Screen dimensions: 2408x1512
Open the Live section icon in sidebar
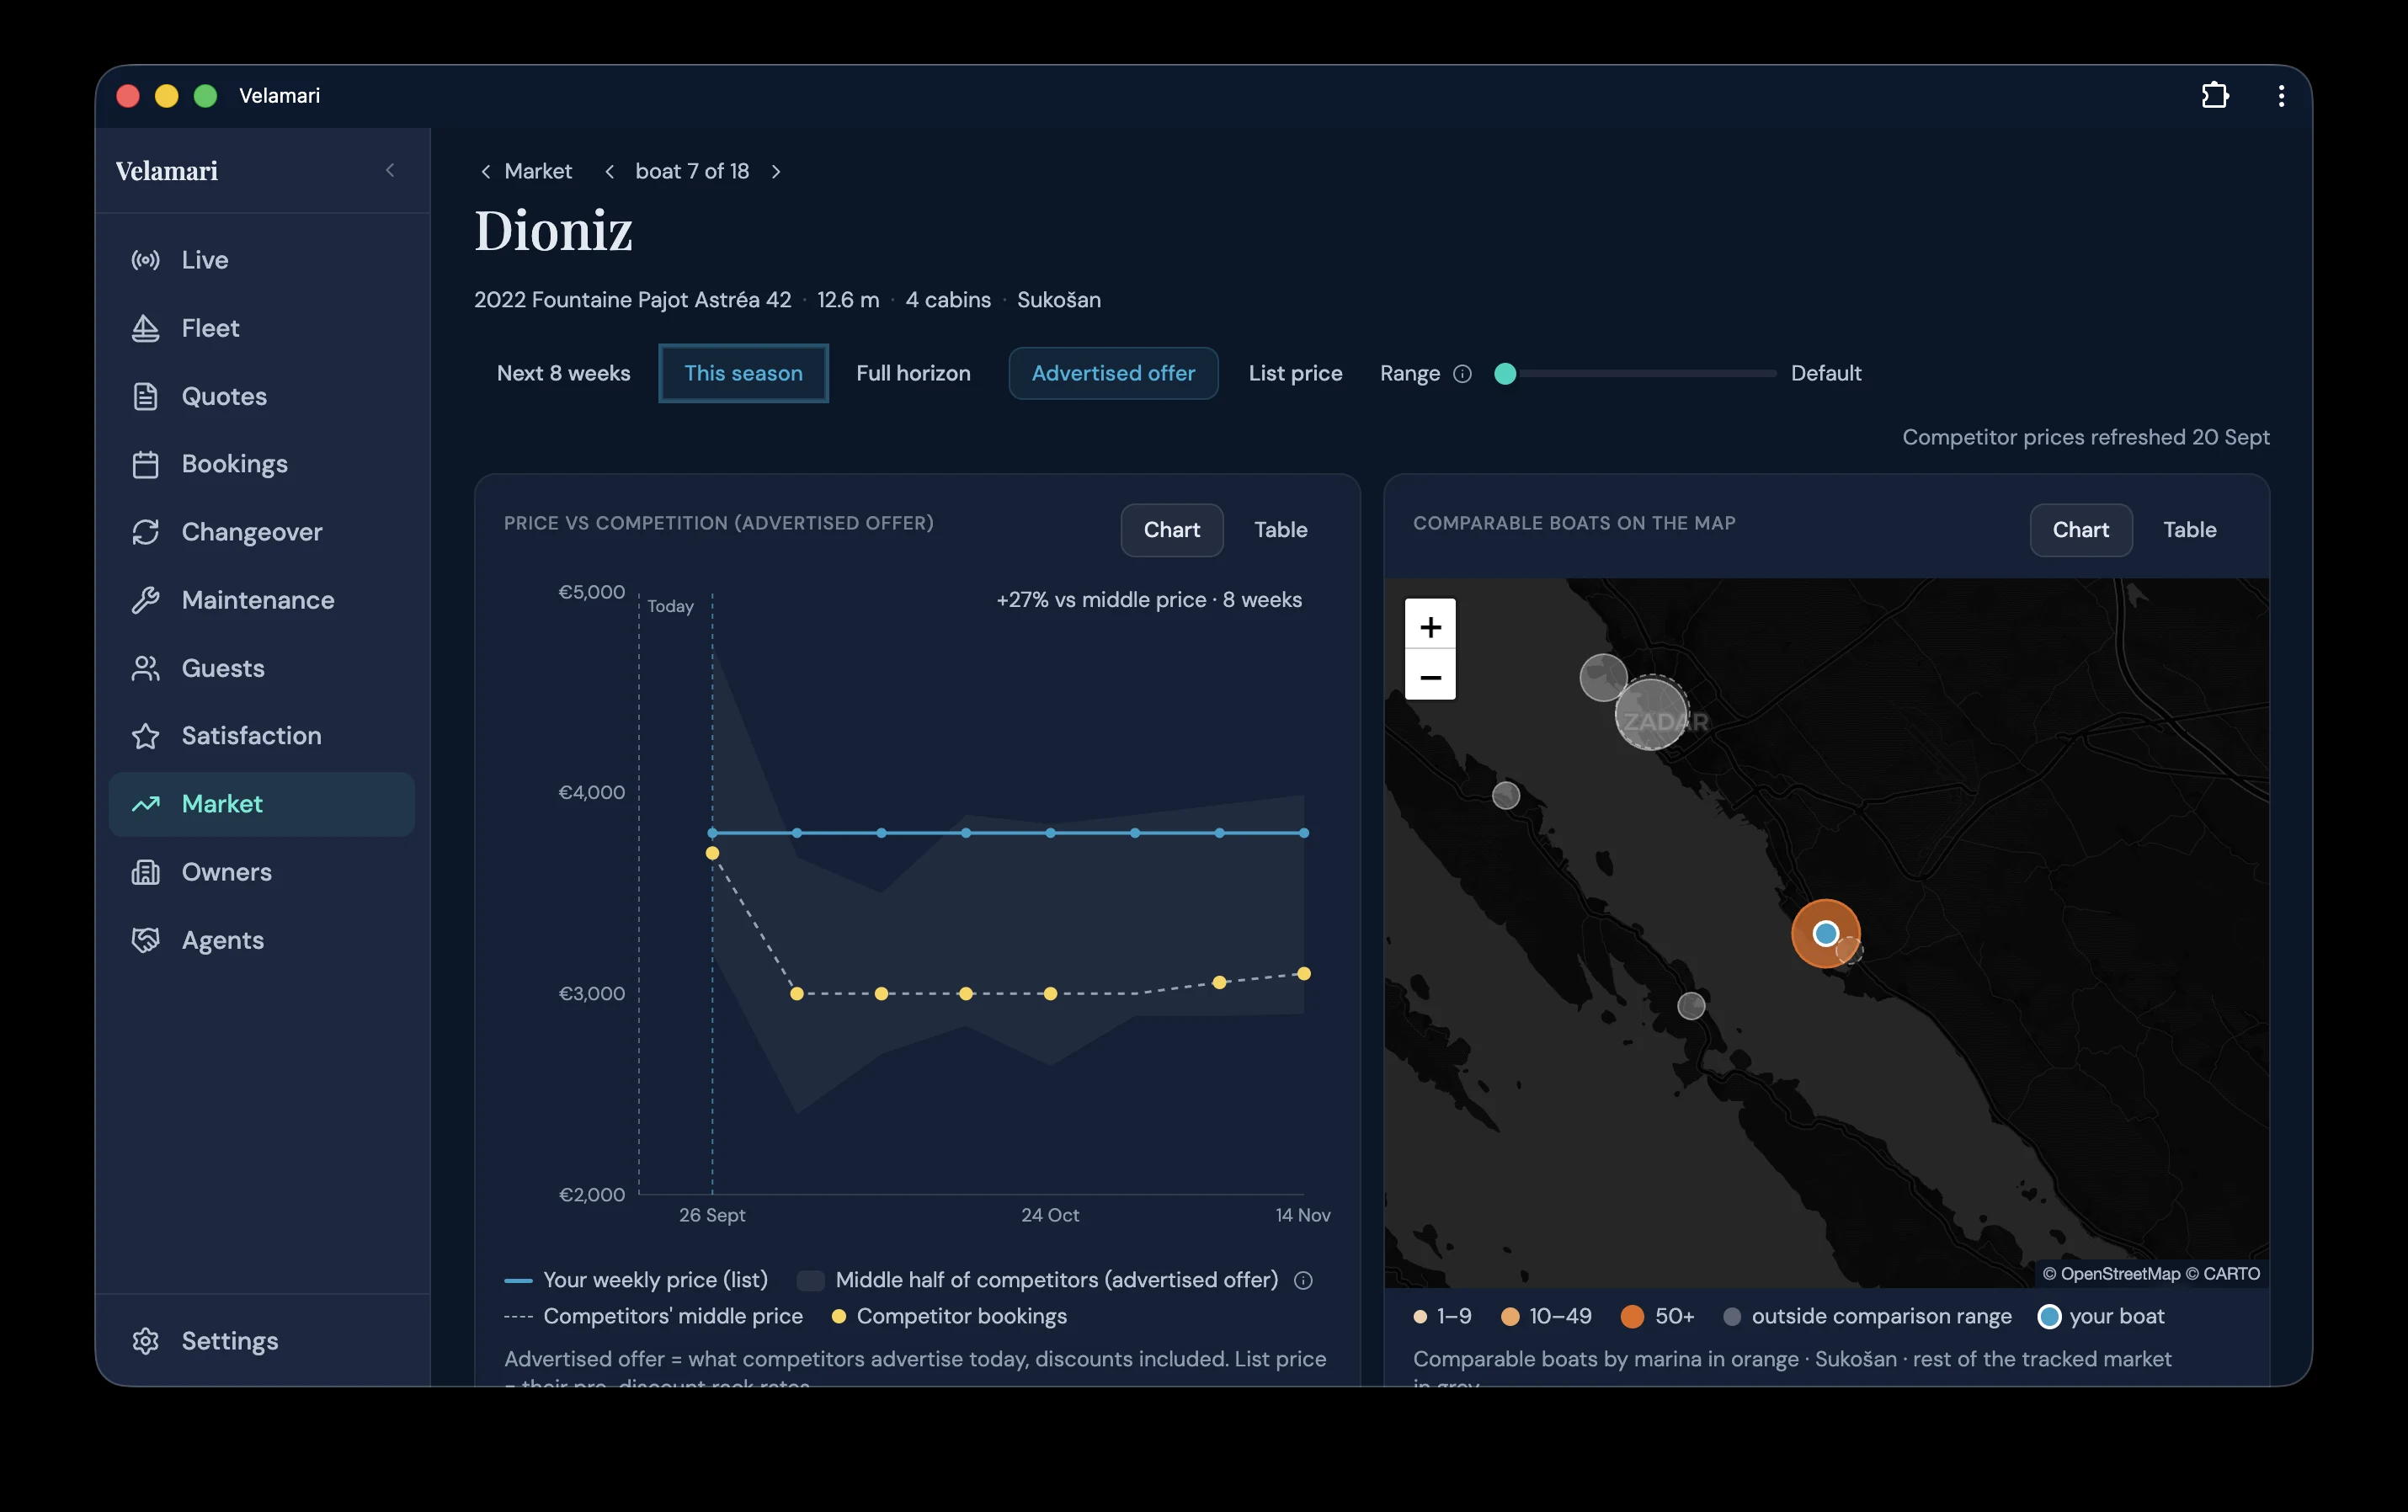coord(146,260)
